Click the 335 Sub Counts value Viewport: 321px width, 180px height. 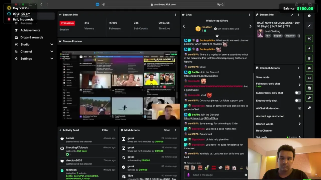tap(136, 23)
